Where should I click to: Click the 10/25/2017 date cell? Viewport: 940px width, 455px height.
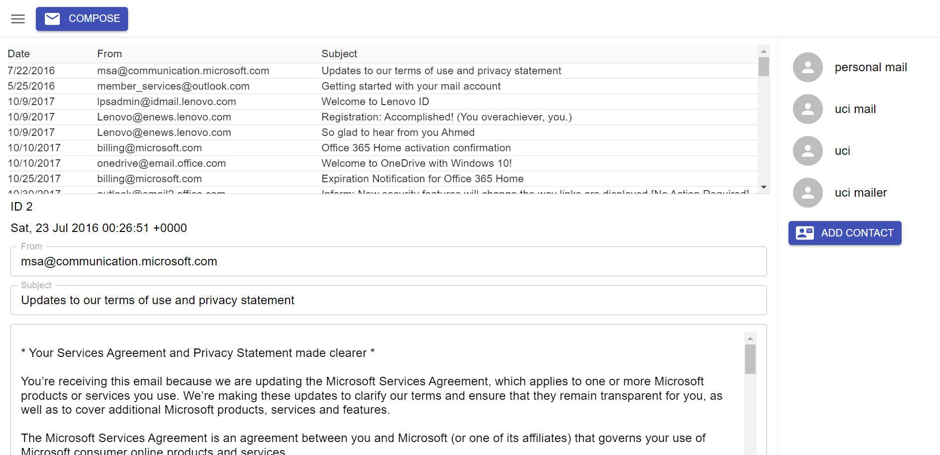pyautogui.click(x=34, y=179)
